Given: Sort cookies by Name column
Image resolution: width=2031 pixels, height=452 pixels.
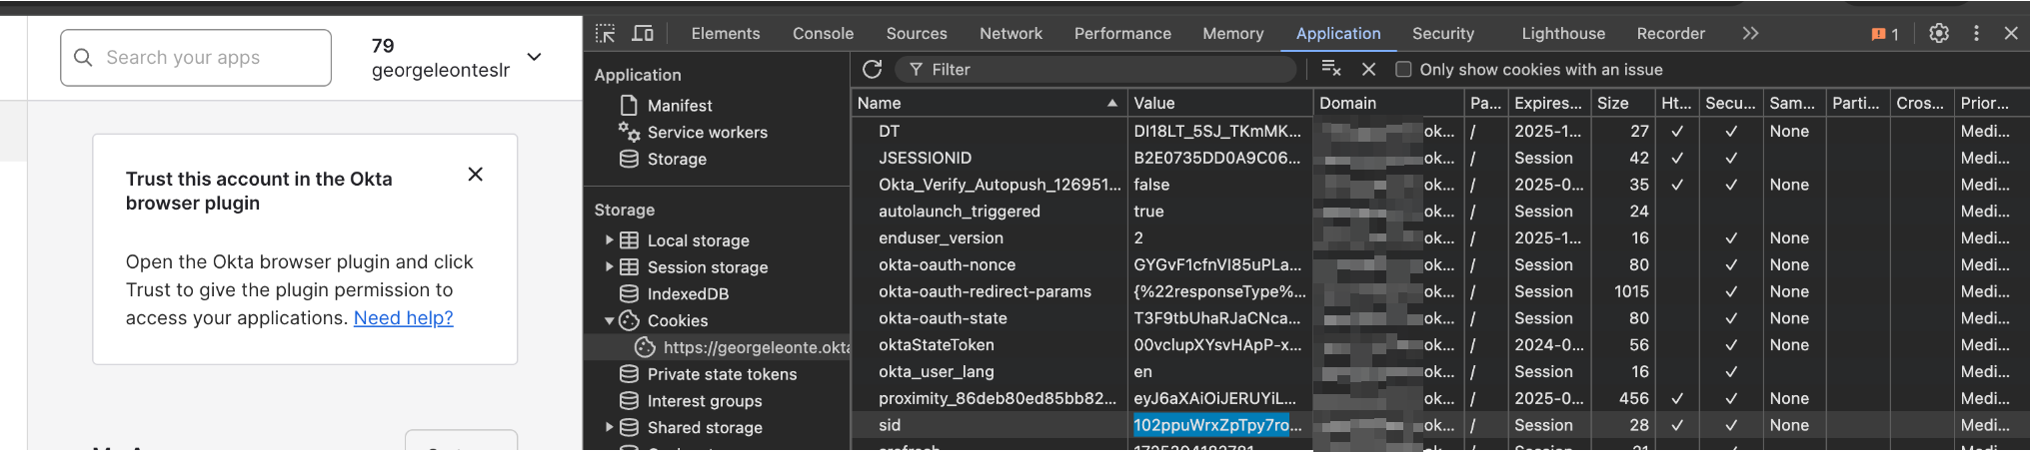Looking at the screenshot, I should pos(990,103).
